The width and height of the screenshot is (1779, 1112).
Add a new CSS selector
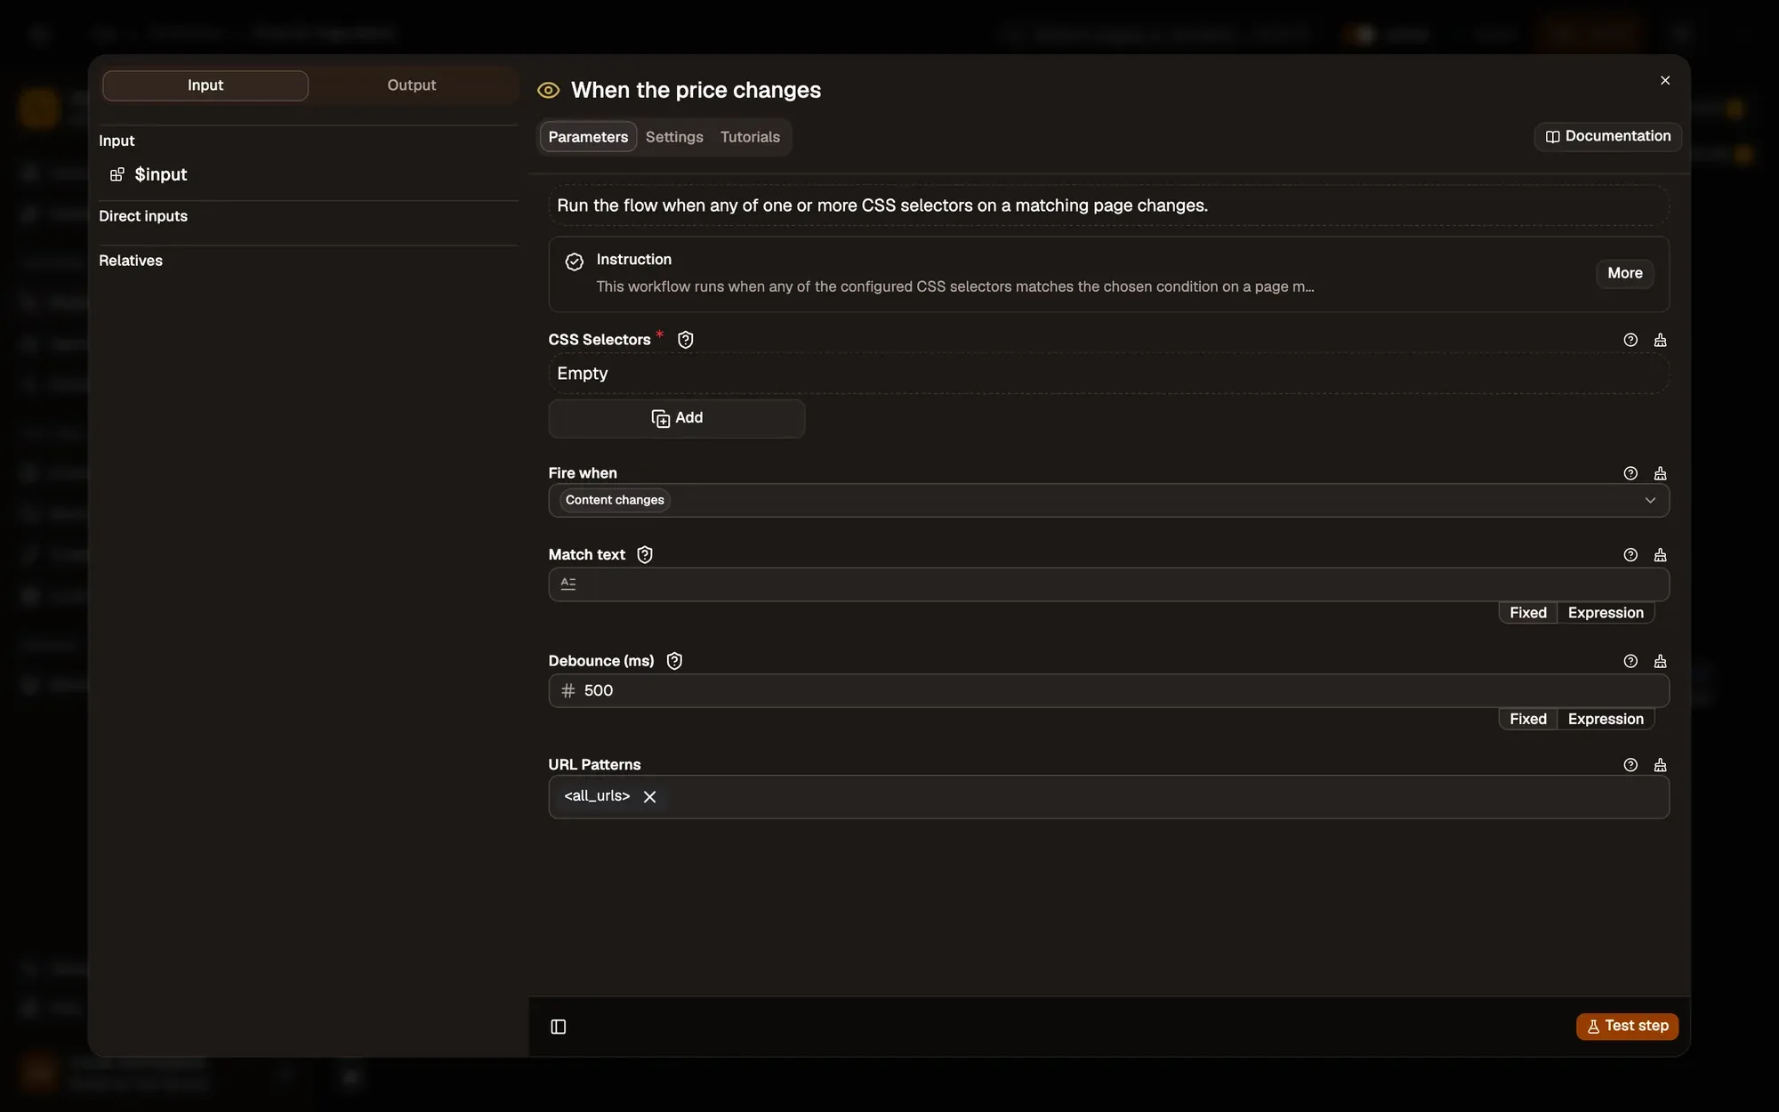[x=677, y=418]
